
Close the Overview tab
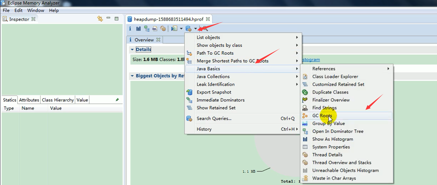158,40
